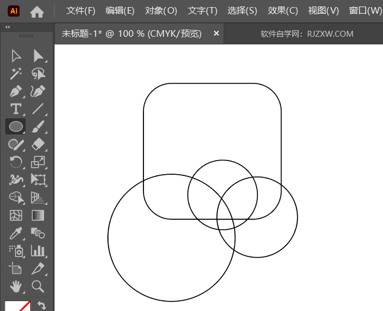The width and height of the screenshot is (383, 311).
Task: Click the Illustrator Ai logo
Action: point(14,11)
